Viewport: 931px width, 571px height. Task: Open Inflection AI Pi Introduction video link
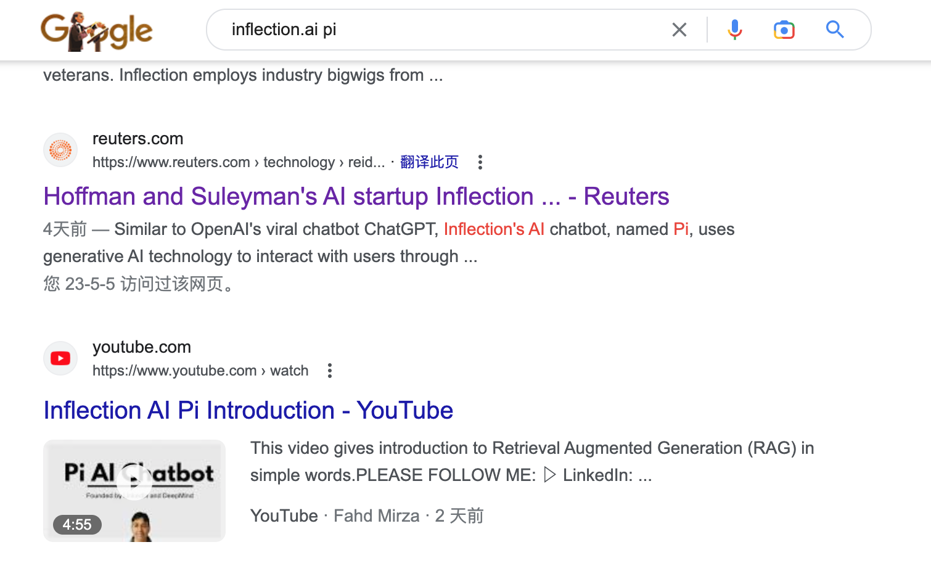point(248,411)
